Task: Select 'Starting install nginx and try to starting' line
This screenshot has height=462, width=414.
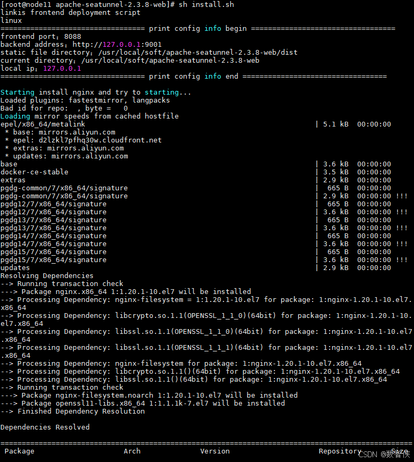Action: [x=96, y=92]
